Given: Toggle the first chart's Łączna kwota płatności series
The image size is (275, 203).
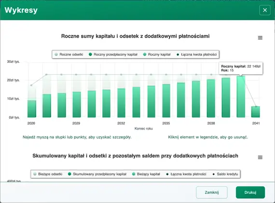Looking at the screenshot, I should click(197, 55).
